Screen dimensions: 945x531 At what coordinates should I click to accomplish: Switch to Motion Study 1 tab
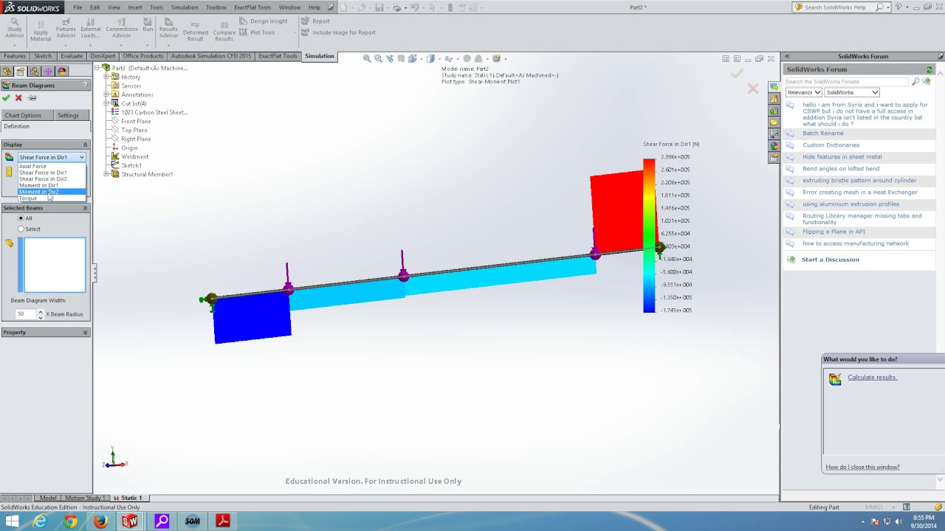(83, 498)
